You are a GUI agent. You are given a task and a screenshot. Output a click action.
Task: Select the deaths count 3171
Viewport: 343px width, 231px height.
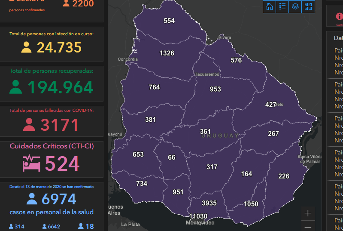[59, 125]
